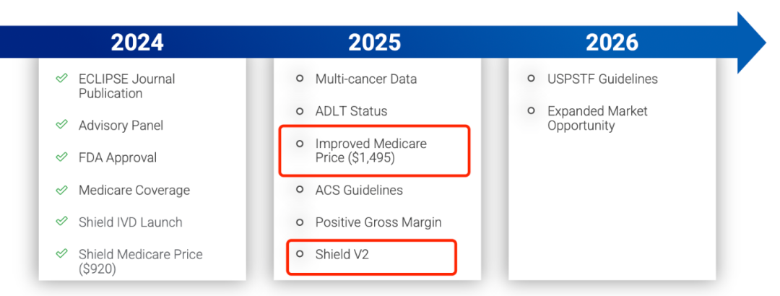The image size is (780, 296).
Task: Click the Shield IVD Launch checkmark
Action: [61, 222]
